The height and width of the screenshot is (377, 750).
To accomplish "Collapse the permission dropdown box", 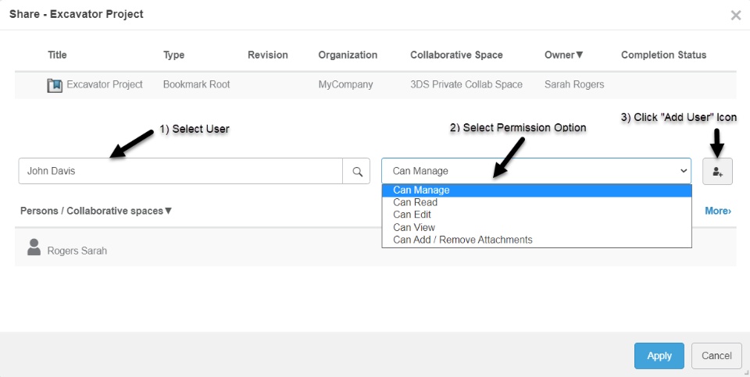I will coord(536,171).
